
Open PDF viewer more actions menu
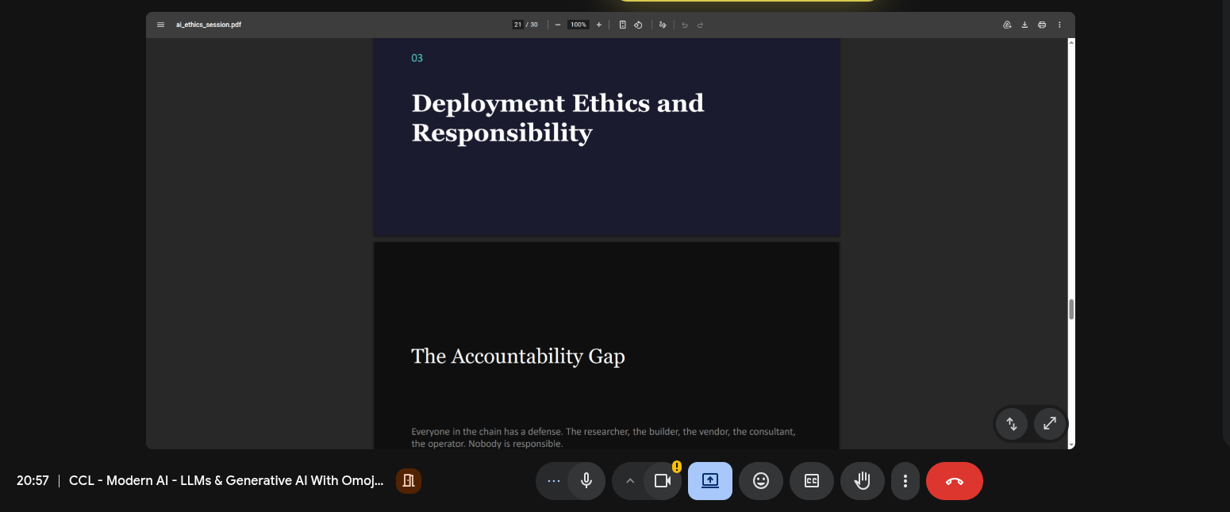click(x=1059, y=25)
